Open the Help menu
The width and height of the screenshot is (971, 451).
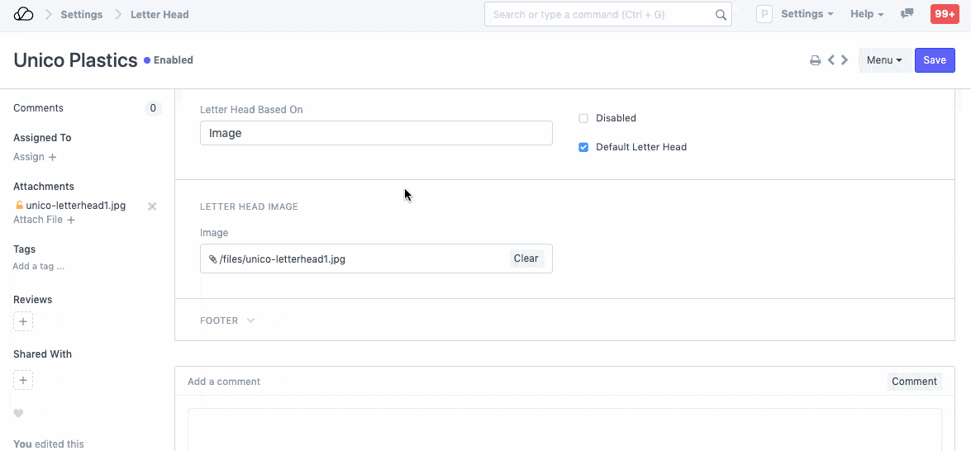[867, 14]
